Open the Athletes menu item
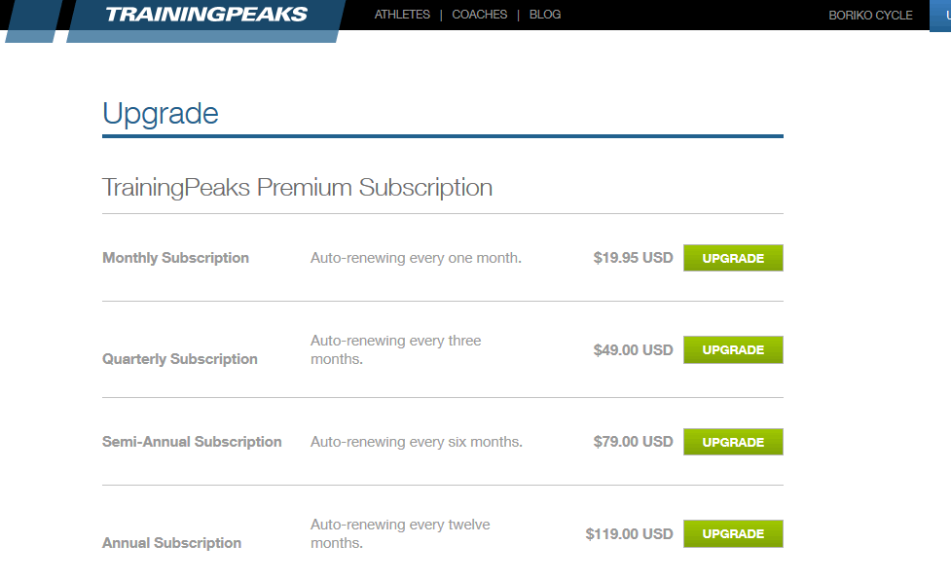Image resolution: width=951 pixels, height=581 pixels. (x=402, y=15)
